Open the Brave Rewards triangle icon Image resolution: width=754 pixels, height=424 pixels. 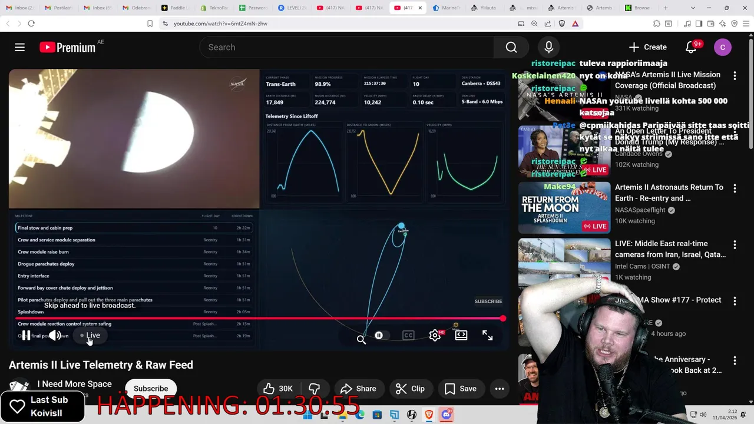(575, 24)
